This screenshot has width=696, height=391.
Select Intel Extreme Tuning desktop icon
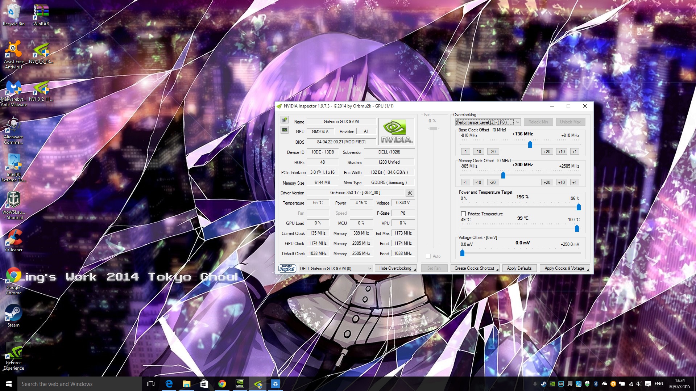pyautogui.click(x=13, y=168)
